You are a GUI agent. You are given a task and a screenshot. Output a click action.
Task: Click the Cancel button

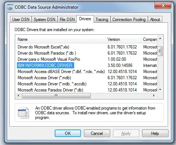point(97,133)
